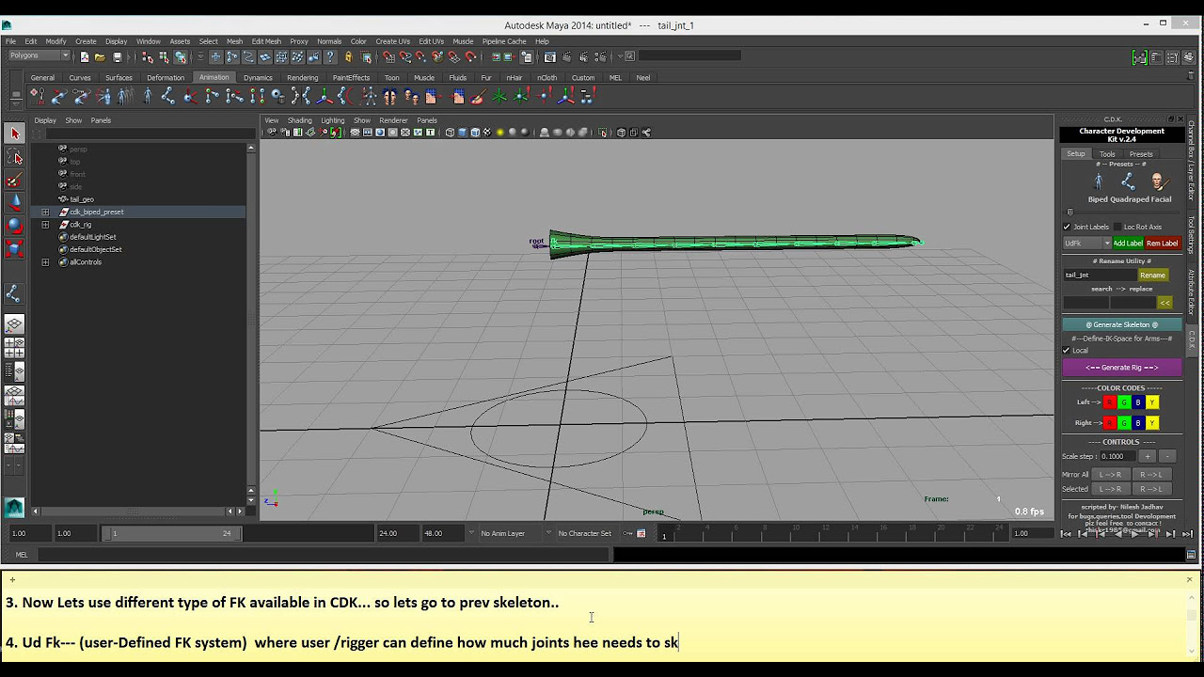Toggle the Joint Labels checkbox

1067,227
